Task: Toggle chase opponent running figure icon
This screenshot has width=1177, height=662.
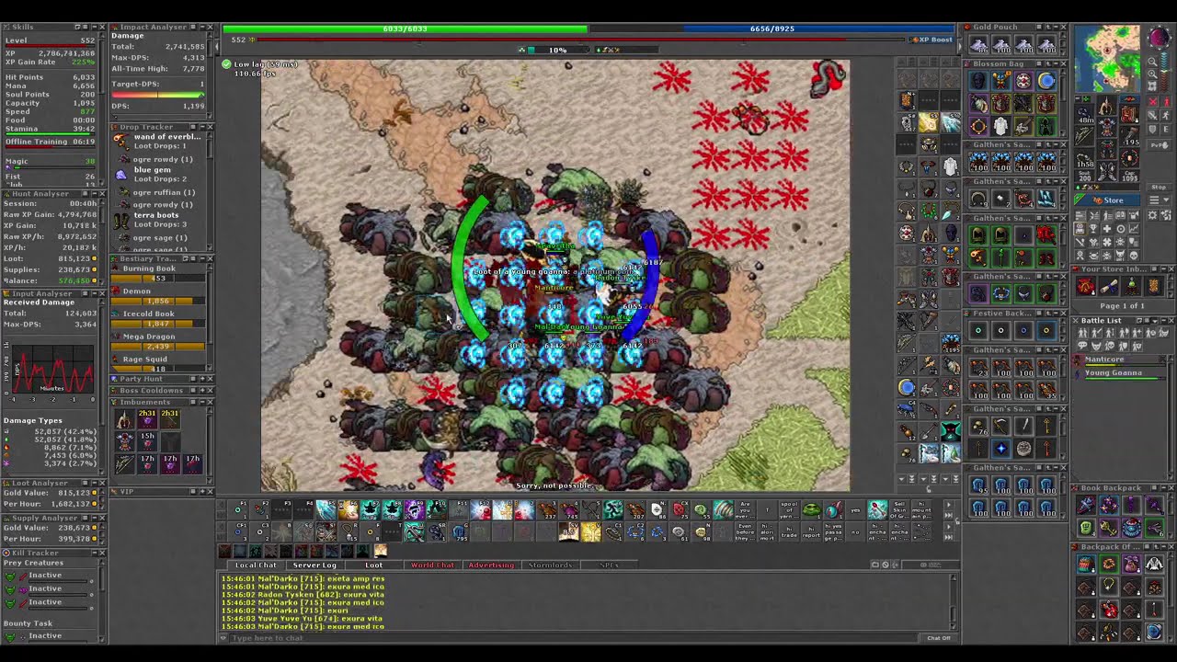Action: 1167,115
